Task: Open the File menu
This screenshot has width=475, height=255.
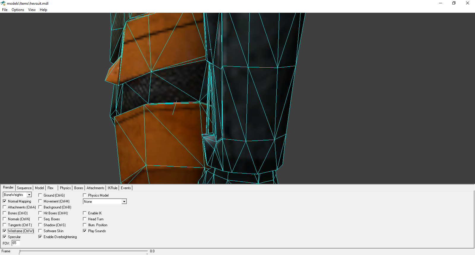Action: tap(5, 10)
